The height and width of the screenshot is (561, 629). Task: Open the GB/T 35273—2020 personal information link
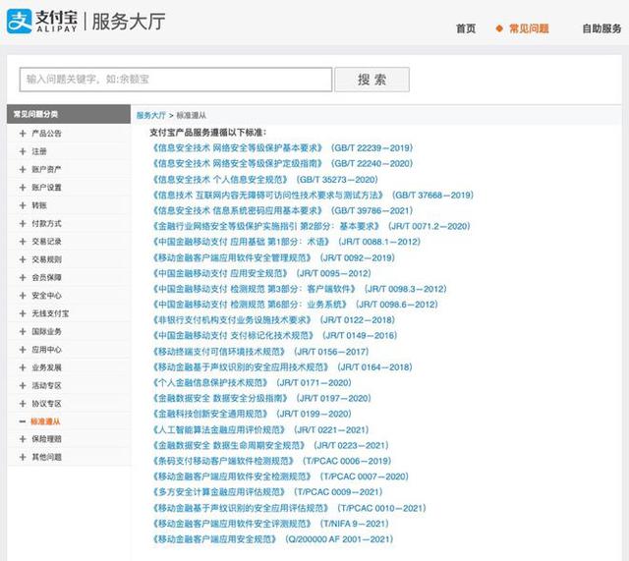tap(264, 180)
